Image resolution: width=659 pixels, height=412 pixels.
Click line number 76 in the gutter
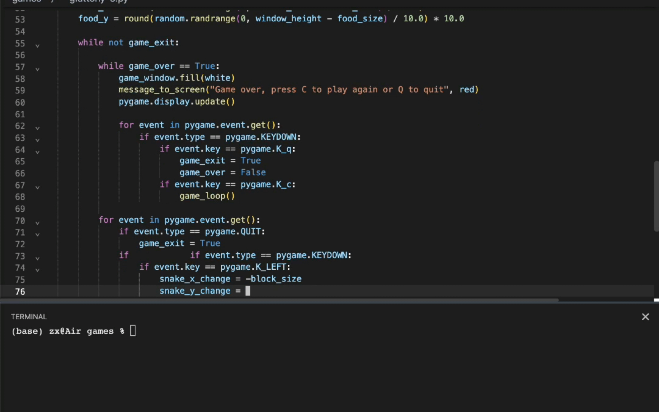(20, 291)
